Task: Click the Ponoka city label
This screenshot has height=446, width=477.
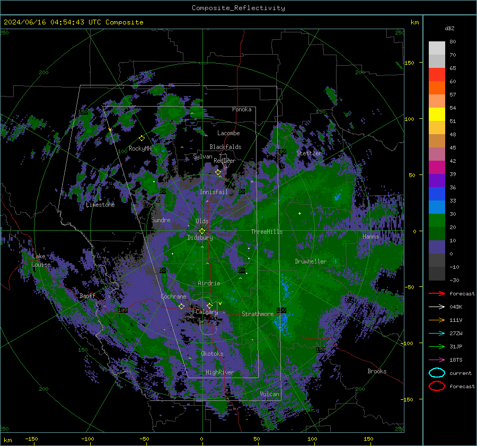Action: point(242,109)
